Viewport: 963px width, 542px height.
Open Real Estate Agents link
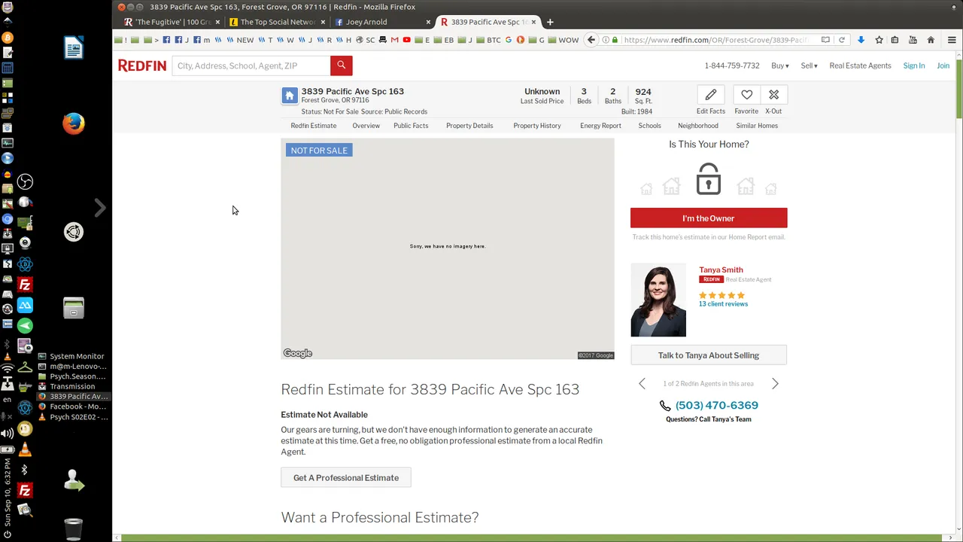tap(860, 65)
